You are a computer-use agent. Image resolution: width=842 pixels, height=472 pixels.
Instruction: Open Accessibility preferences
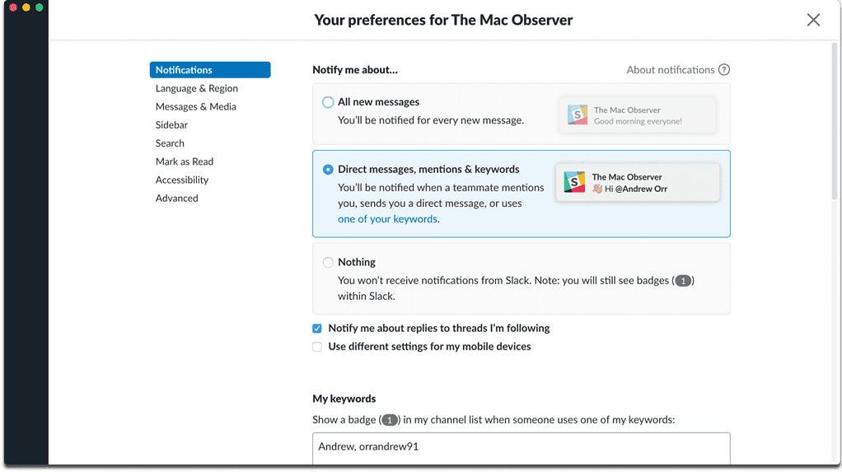click(x=182, y=180)
